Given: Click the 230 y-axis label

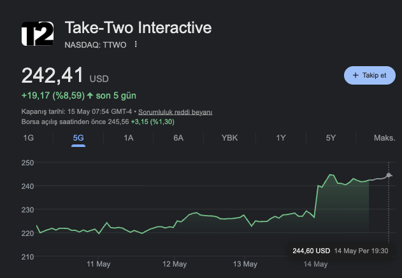Looking at the screenshot, I should click(x=27, y=210).
